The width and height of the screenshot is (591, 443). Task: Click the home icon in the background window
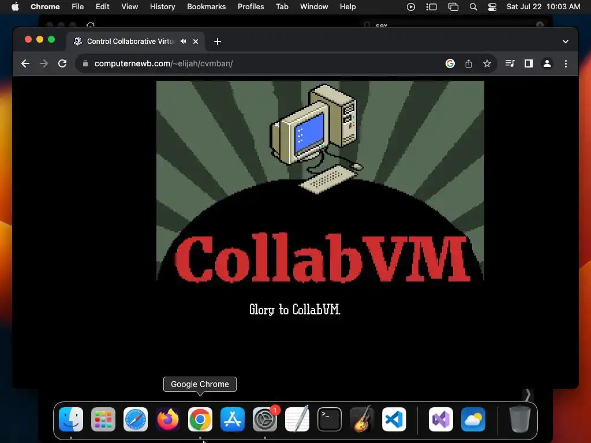coord(90,25)
